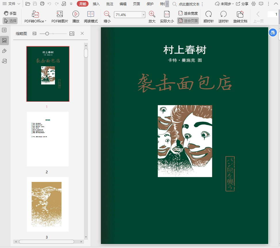This screenshot has width=280, height=248.
Task: Toggle 适合页面 fit page mode
Action: [188, 21]
